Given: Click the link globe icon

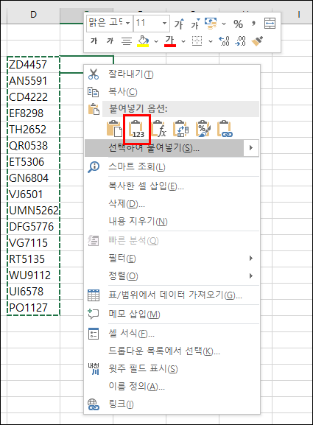Looking at the screenshot, I should [x=94, y=404].
